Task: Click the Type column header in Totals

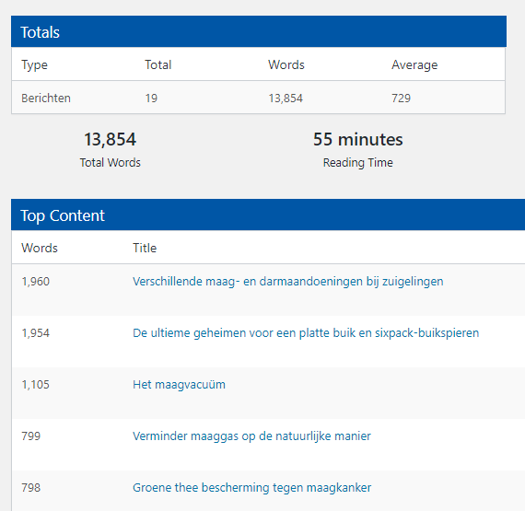Action: 34,65
